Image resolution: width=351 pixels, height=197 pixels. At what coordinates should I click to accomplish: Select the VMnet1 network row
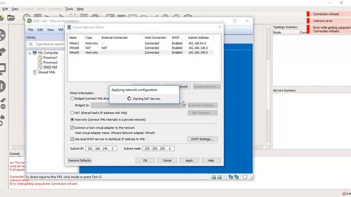[141, 43]
